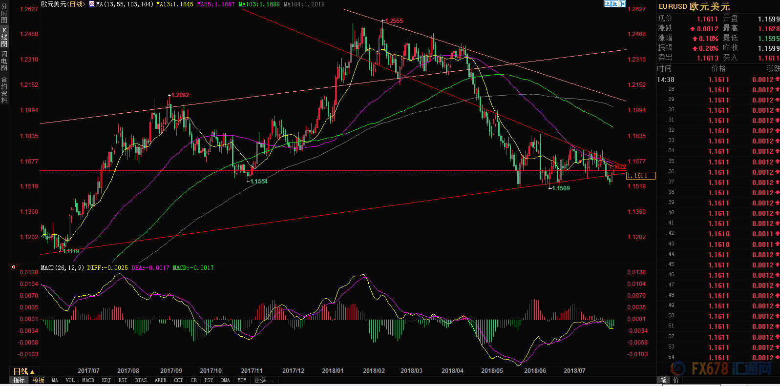
Task: Select the 指标 tab in bottom bar
Action: 19,380
